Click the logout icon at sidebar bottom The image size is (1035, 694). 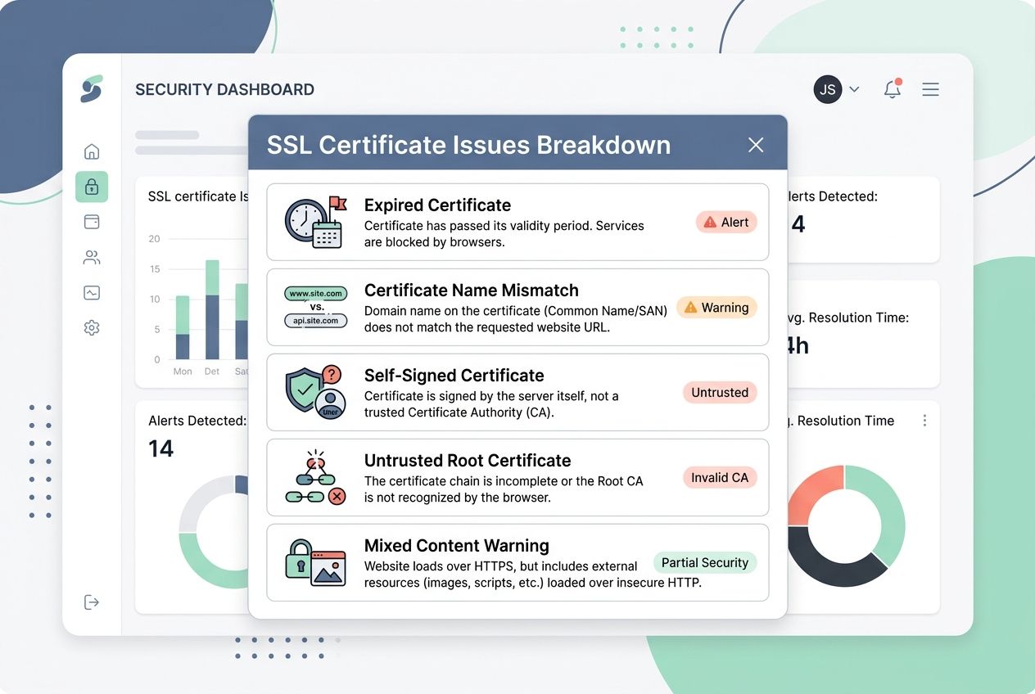91,602
